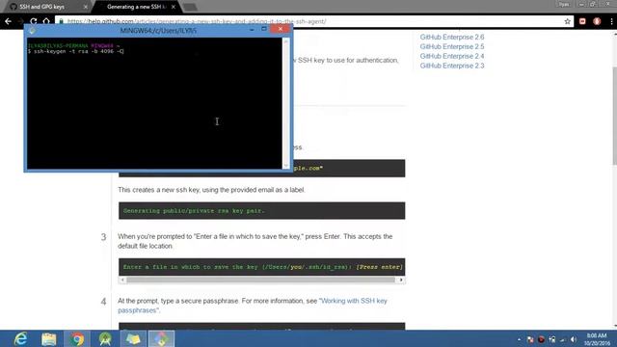Open the browser home page icon
The height and width of the screenshot is (347, 617).
pos(46,21)
